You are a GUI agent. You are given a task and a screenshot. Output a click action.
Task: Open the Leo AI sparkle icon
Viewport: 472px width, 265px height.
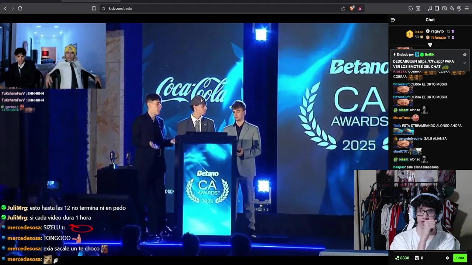[x=452, y=8]
